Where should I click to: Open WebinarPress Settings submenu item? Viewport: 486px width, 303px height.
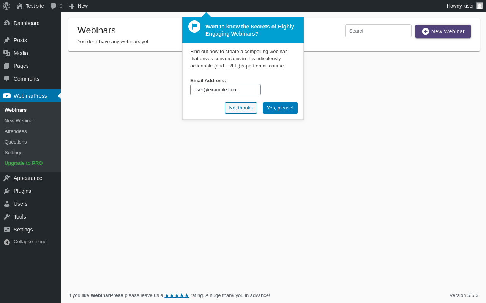tap(13, 152)
